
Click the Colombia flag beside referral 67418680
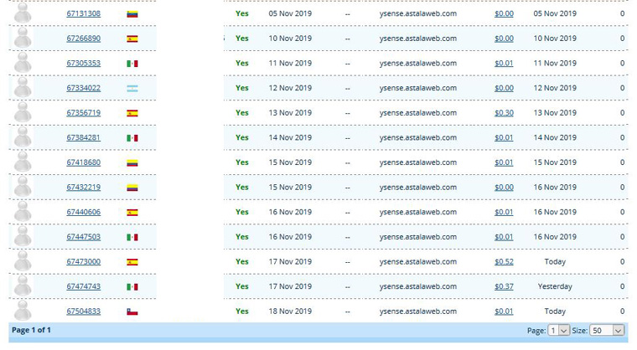point(132,163)
